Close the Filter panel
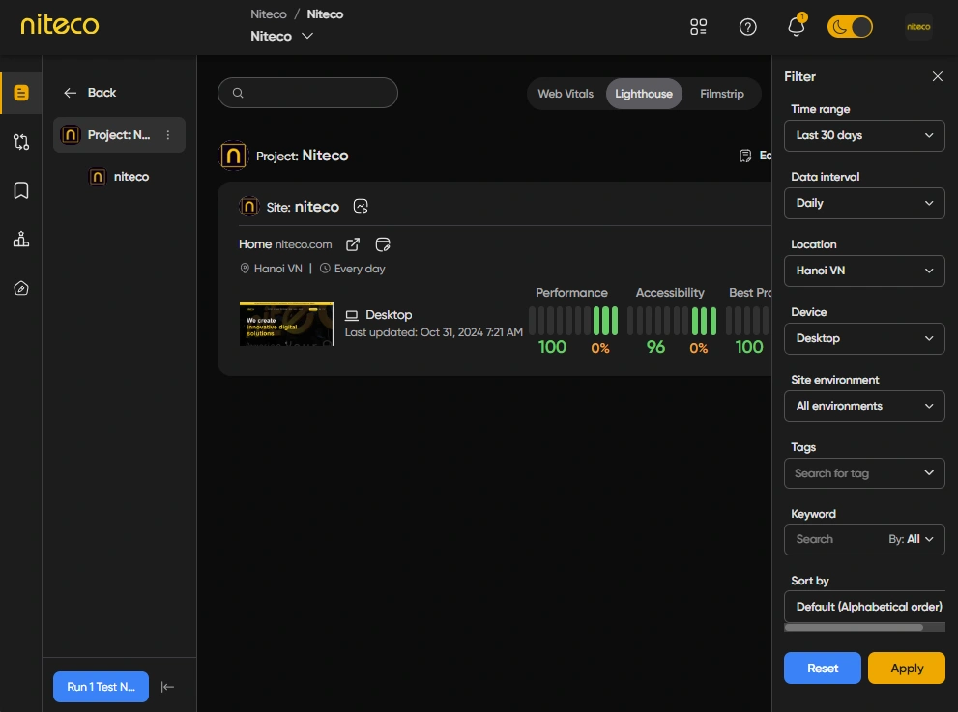The width and height of the screenshot is (958, 712). tap(938, 76)
